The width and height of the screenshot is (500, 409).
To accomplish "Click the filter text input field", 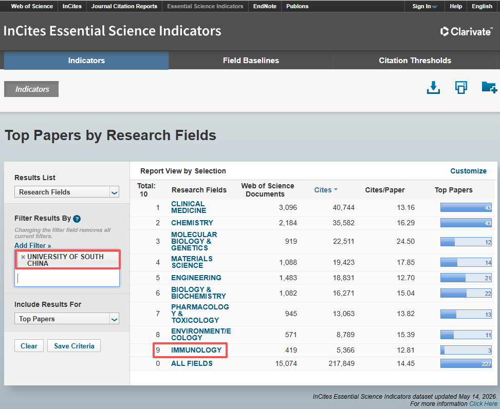I will click(67, 278).
